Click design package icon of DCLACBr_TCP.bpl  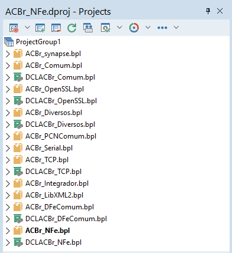coord(18,172)
